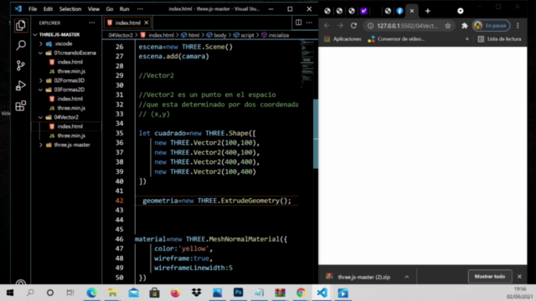Split the editor to the right
This screenshot has width=536, height=301.
coord(298,23)
